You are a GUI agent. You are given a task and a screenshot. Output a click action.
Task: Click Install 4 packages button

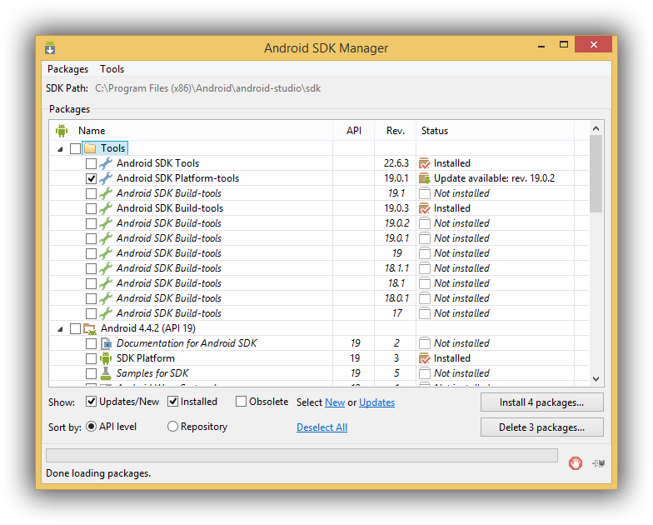click(x=541, y=402)
